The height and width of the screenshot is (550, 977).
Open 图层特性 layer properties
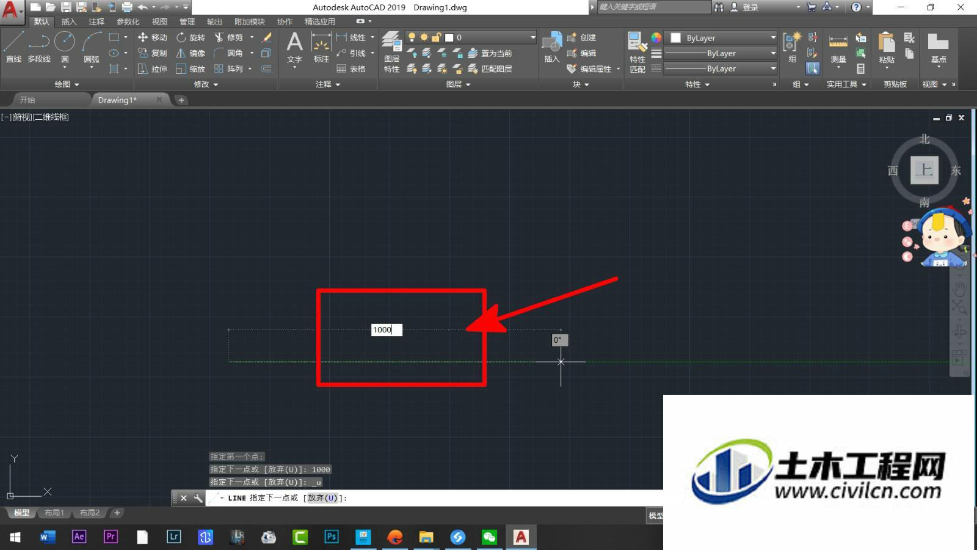coord(391,52)
